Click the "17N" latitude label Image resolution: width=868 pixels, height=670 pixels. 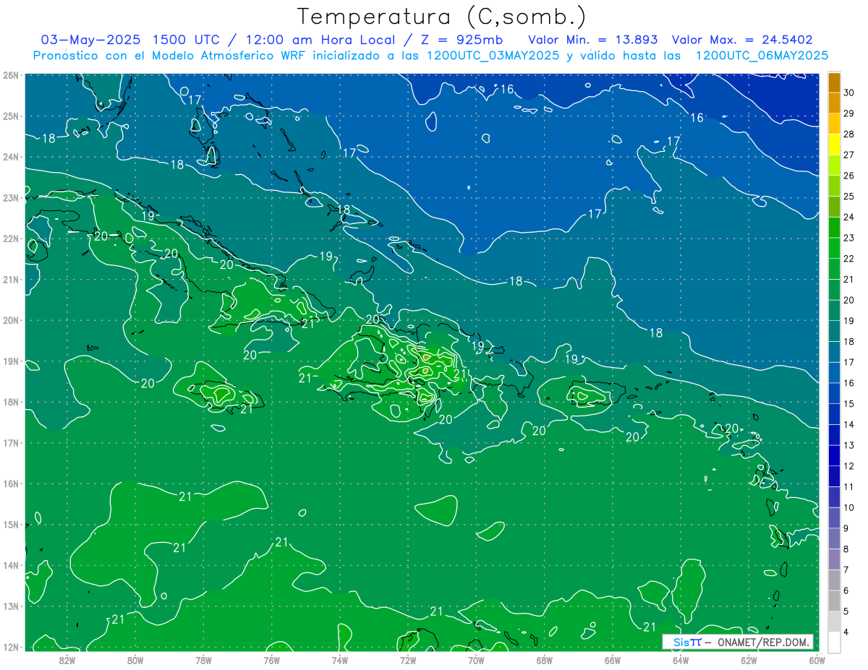[x=10, y=442]
